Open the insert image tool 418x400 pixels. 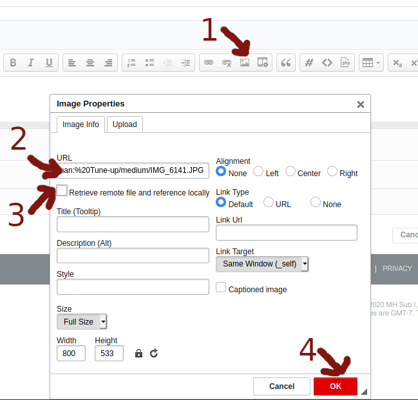(x=245, y=63)
